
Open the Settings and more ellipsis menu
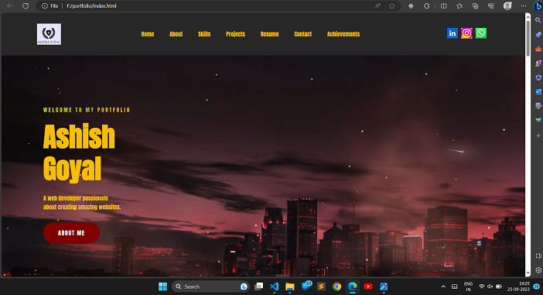coord(523,6)
